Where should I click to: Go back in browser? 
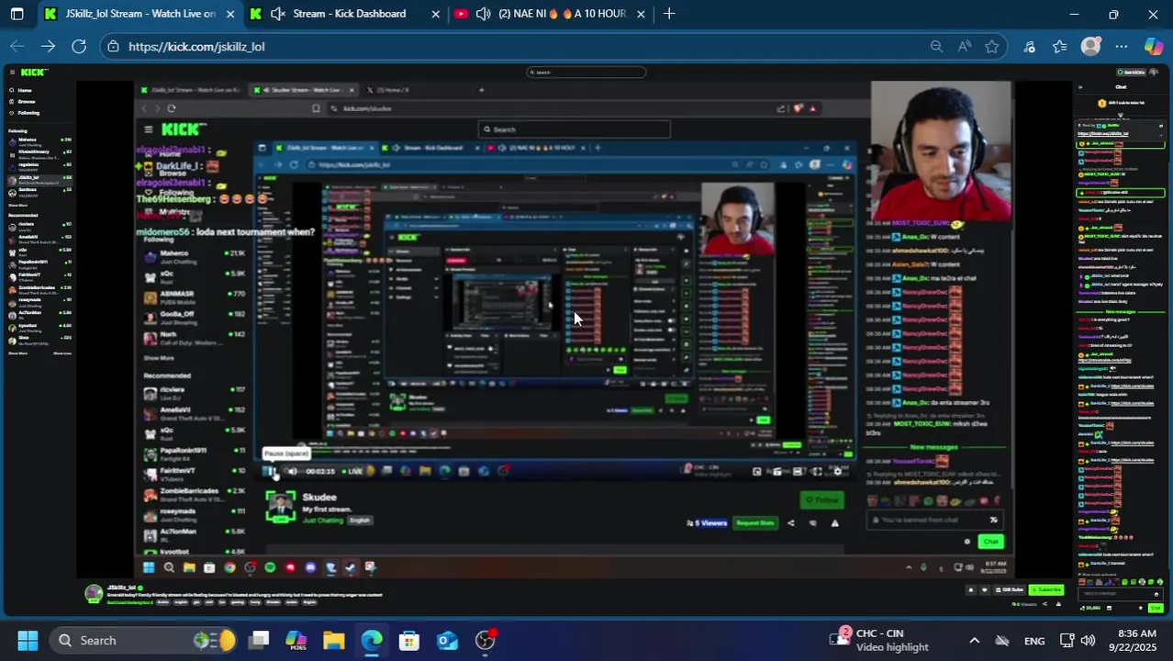click(x=17, y=46)
